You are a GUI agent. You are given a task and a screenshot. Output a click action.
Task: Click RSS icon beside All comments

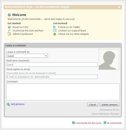pyautogui.click(x=105, y=123)
